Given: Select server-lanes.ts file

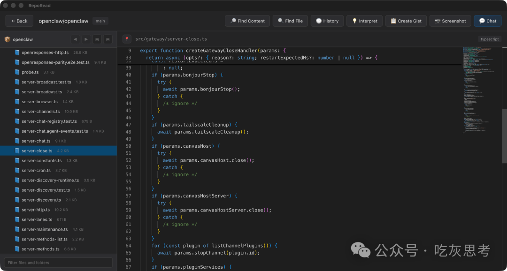Looking at the screenshot, I should tap(59, 219).
